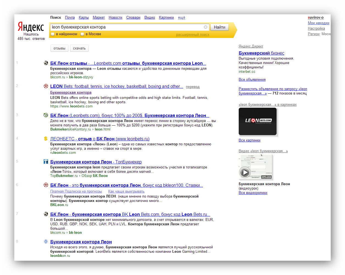Click the https://www.leonbets.com green URL

click(71, 106)
